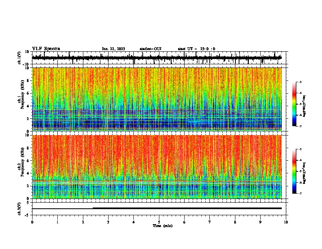Select the "ch.1(V)" waveform axis label
The height and width of the screenshot is (249, 322).
[x=20, y=58]
